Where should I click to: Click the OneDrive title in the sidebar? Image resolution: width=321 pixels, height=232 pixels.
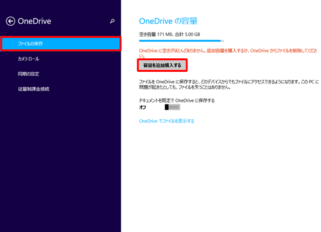click(35, 21)
